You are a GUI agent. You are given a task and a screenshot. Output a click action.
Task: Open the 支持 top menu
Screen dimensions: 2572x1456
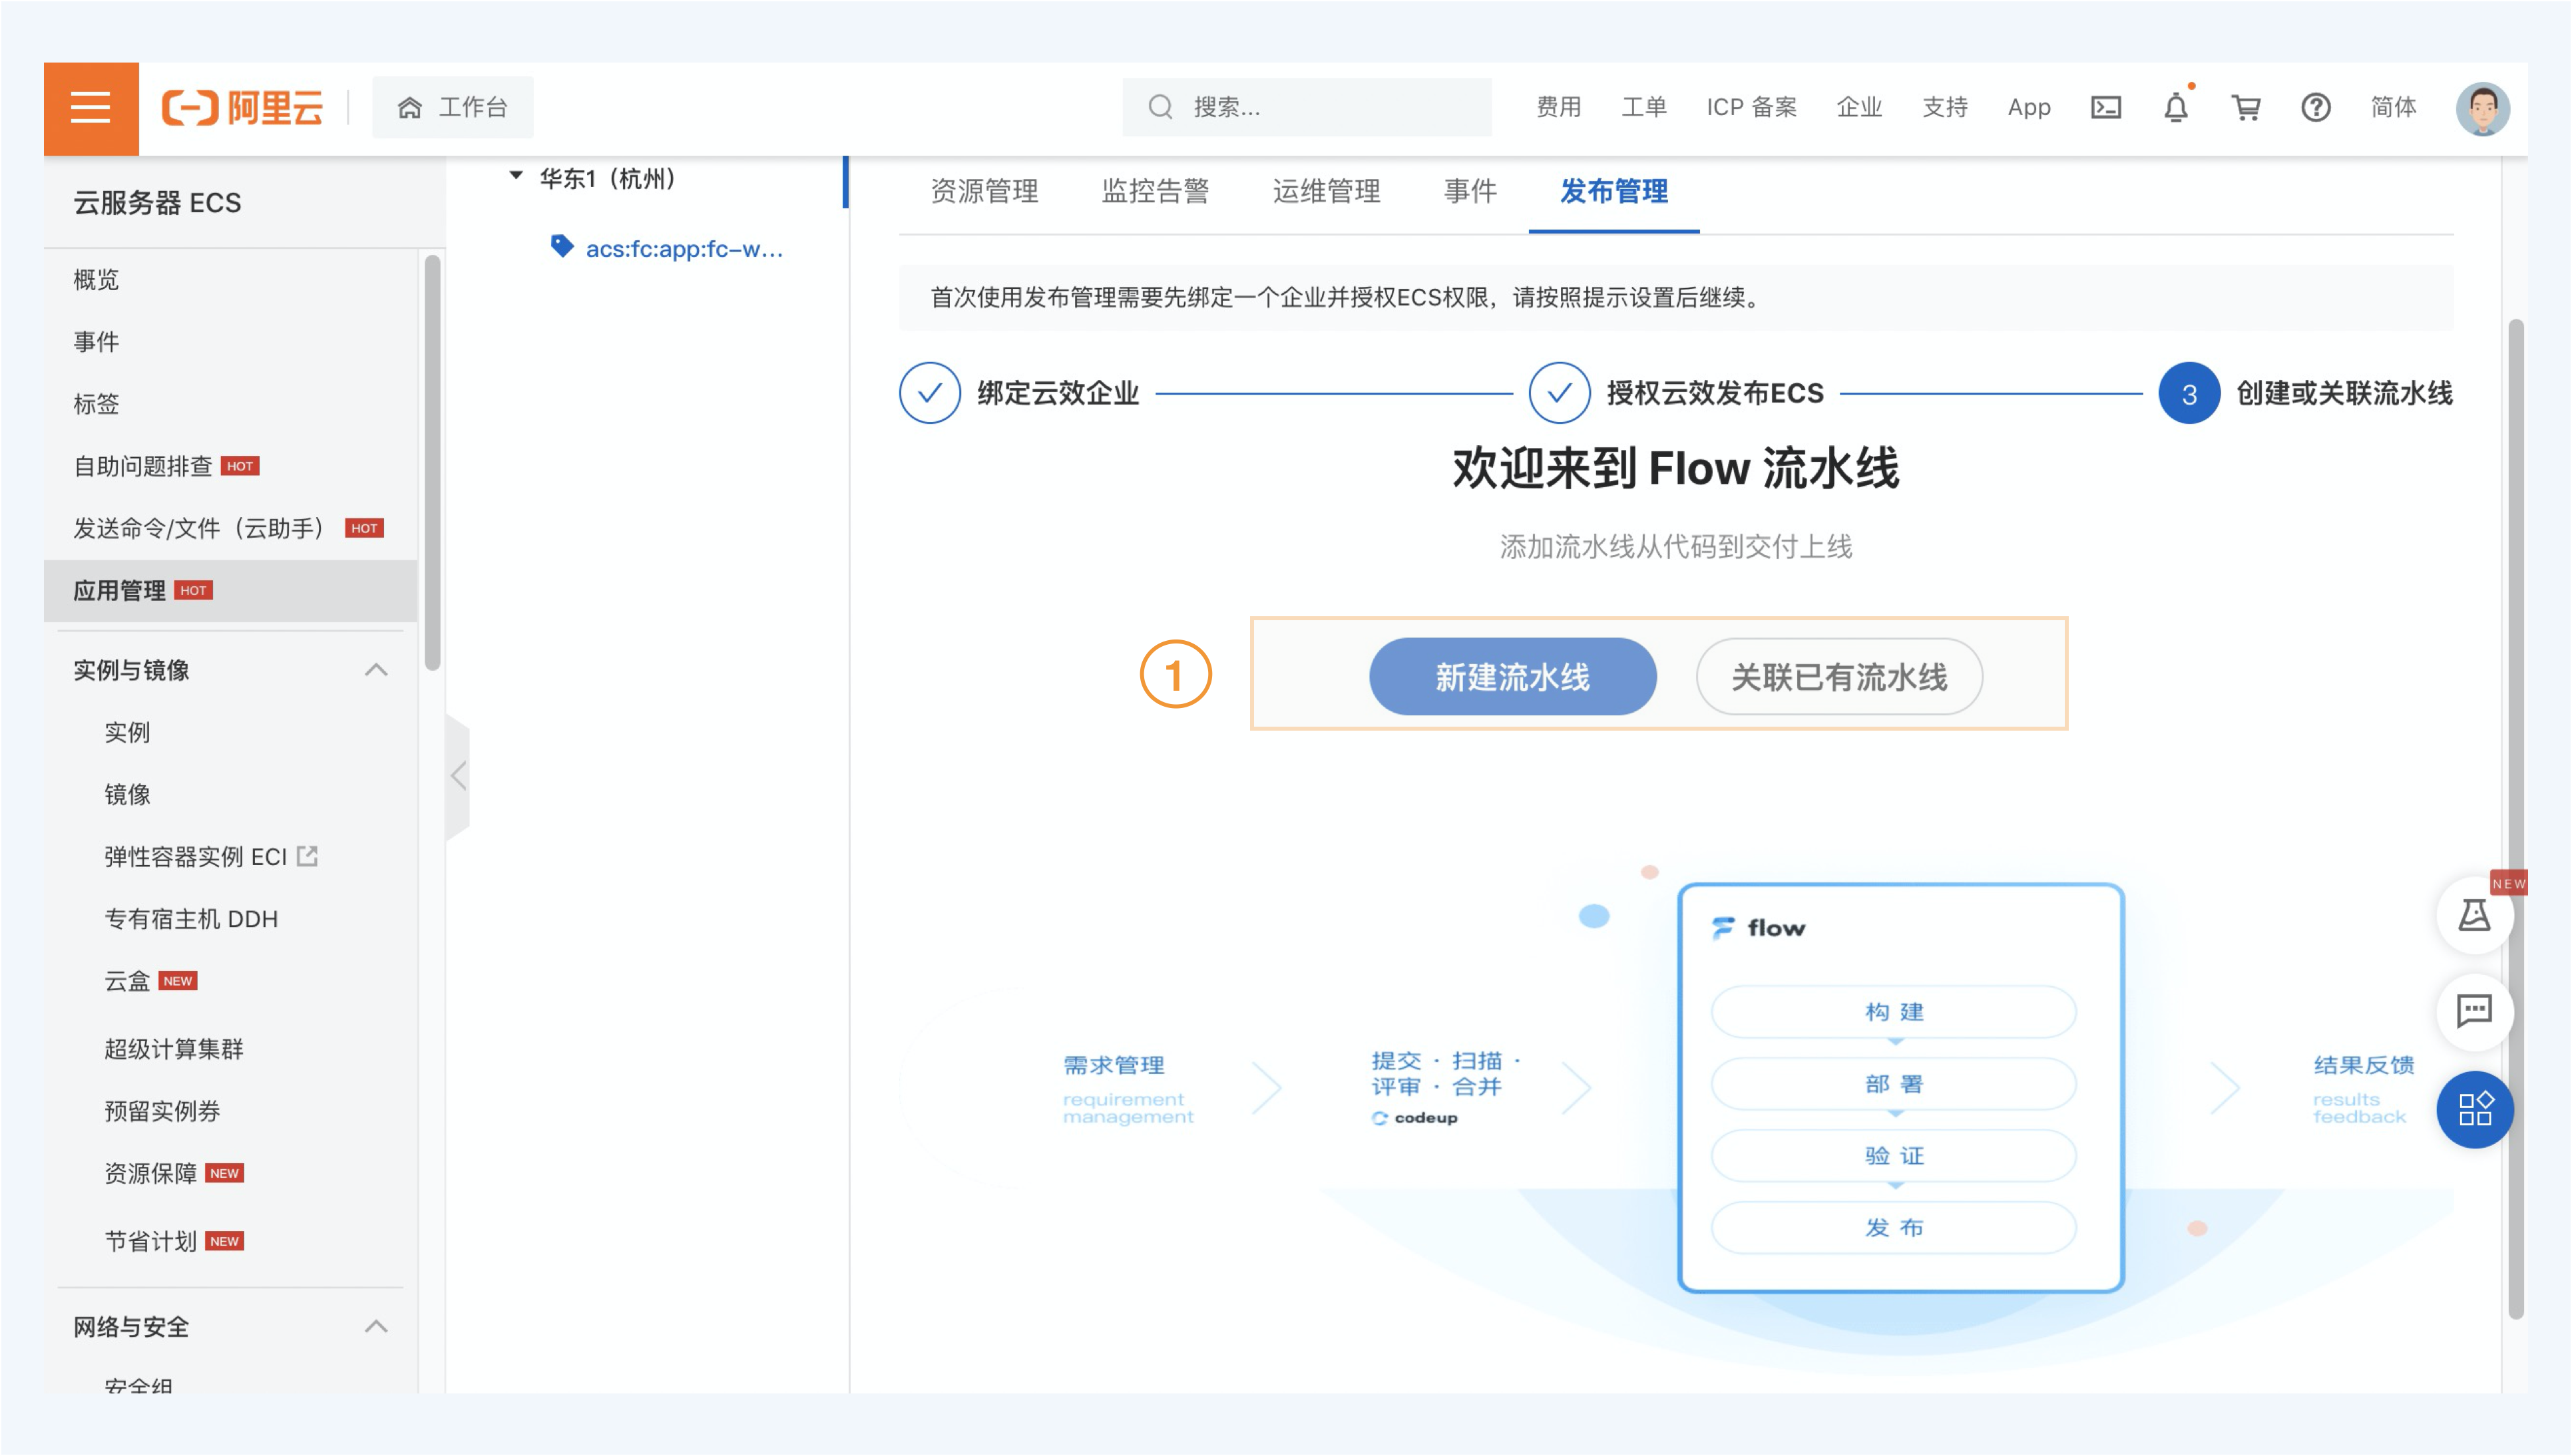tap(1945, 107)
